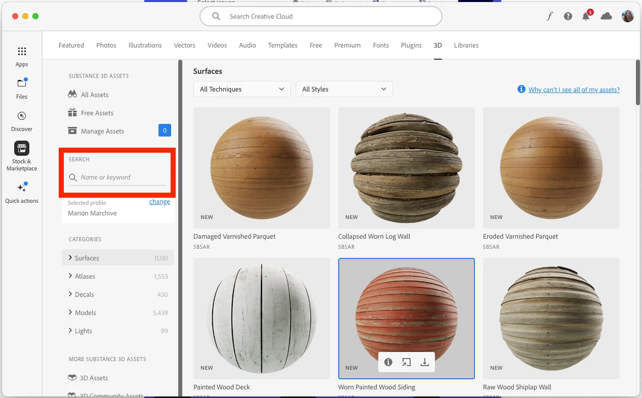This screenshot has height=398, width=642.
Task: Open the help question mark icon
Action: click(x=568, y=16)
